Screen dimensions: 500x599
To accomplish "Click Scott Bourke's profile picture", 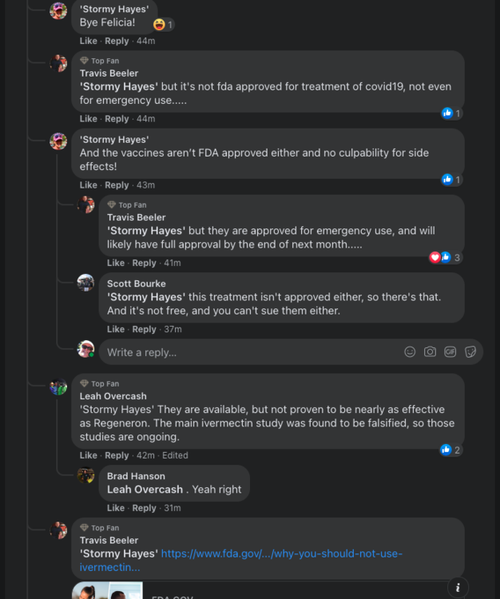I will pos(85,283).
